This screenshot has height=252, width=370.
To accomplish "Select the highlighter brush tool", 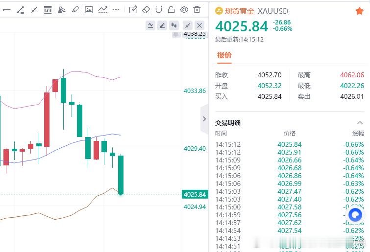I will [x=75, y=10].
